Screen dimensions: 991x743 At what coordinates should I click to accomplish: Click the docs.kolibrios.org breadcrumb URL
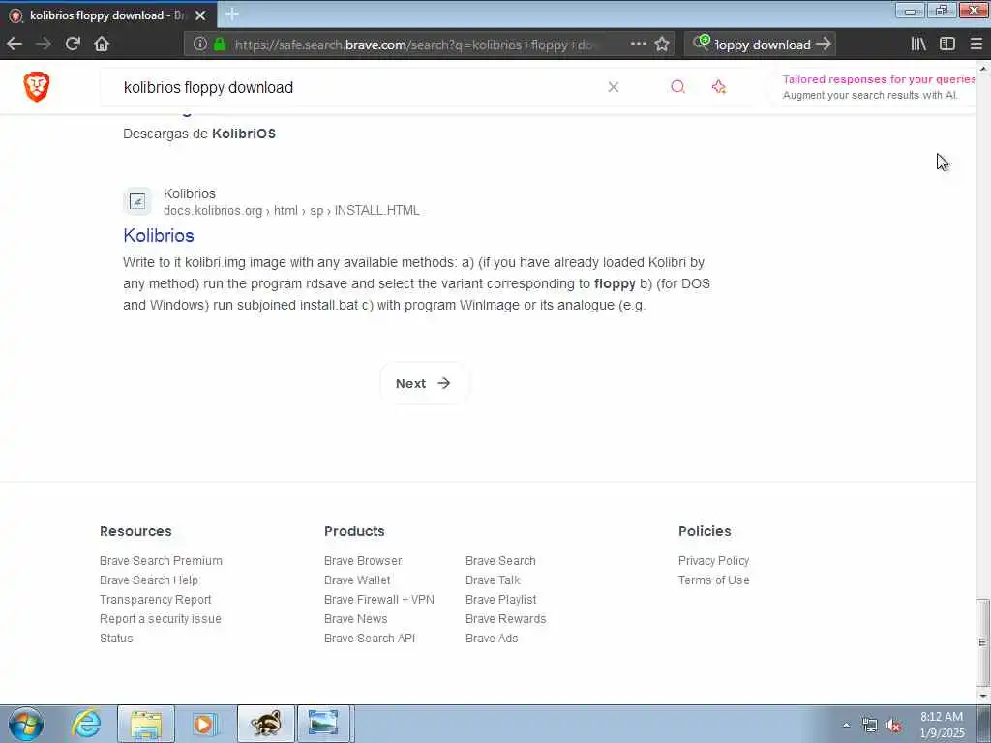point(291,210)
